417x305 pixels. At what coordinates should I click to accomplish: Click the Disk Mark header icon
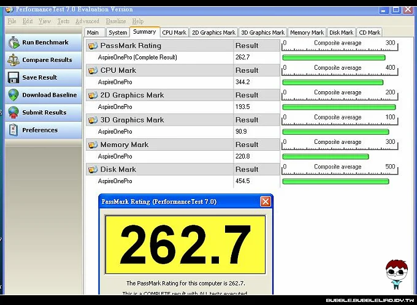pyautogui.click(x=93, y=170)
